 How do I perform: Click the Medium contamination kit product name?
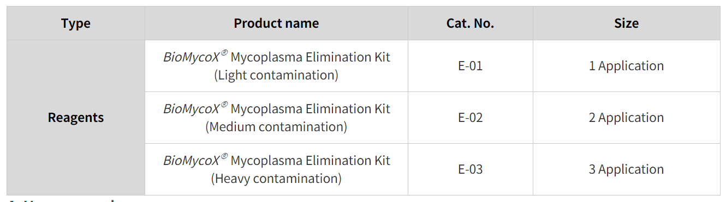point(276,118)
